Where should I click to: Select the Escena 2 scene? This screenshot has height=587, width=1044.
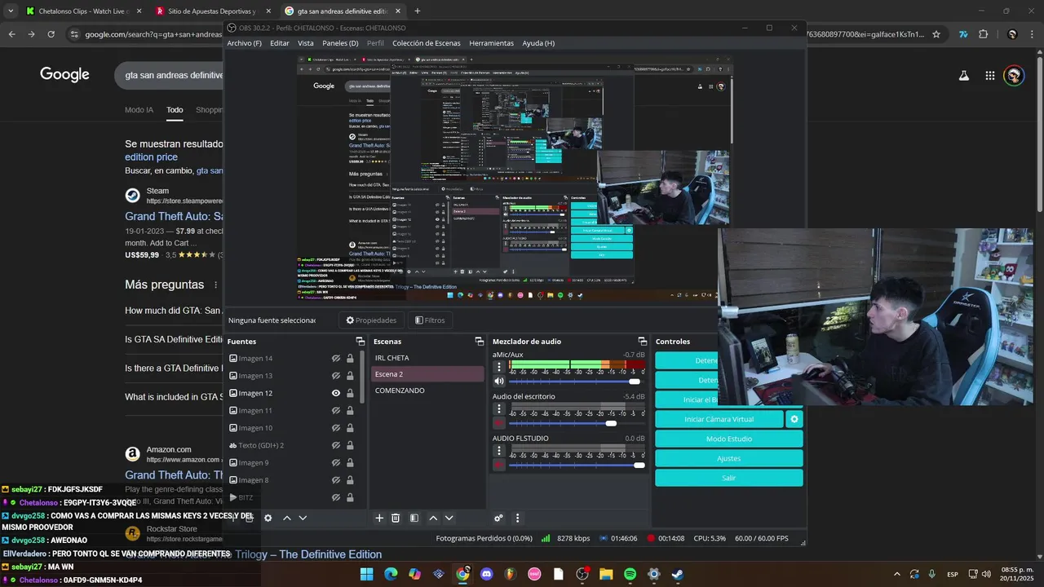click(427, 374)
